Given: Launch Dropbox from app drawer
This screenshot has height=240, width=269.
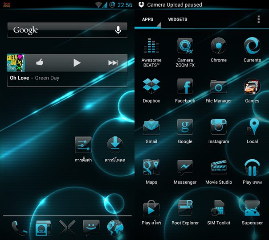Looking at the screenshot, I should [x=151, y=86].
